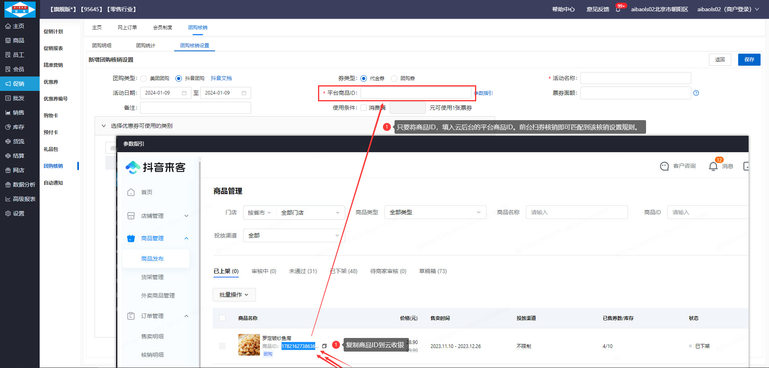Collapse 商品管理 chevron in 抖音来客
The width and height of the screenshot is (769, 368).
(x=186, y=238)
